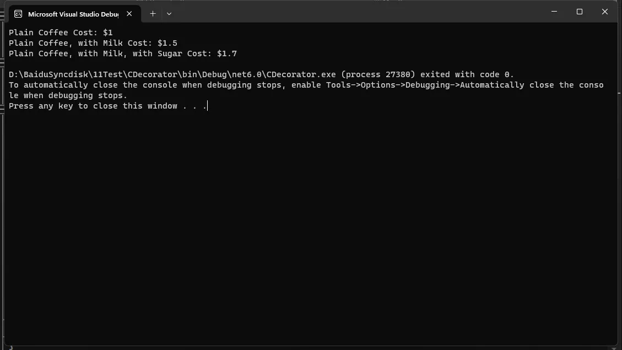Click 'Press any key to close this window'
Screen dimensions: 622x350
click(x=93, y=106)
